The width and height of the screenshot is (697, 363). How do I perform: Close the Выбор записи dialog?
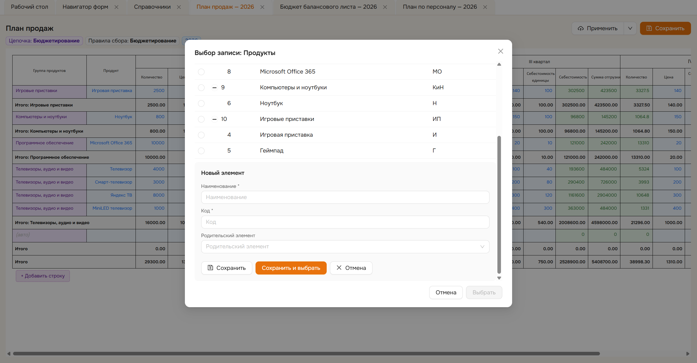tap(500, 51)
